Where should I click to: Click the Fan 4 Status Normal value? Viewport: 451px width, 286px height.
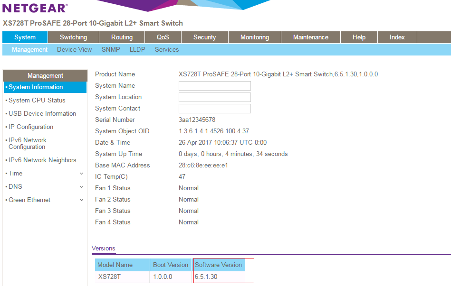(x=189, y=222)
